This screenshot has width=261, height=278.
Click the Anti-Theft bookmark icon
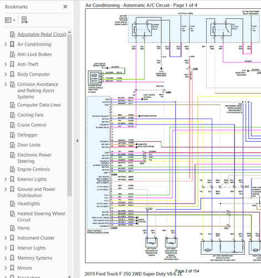coord(12,64)
